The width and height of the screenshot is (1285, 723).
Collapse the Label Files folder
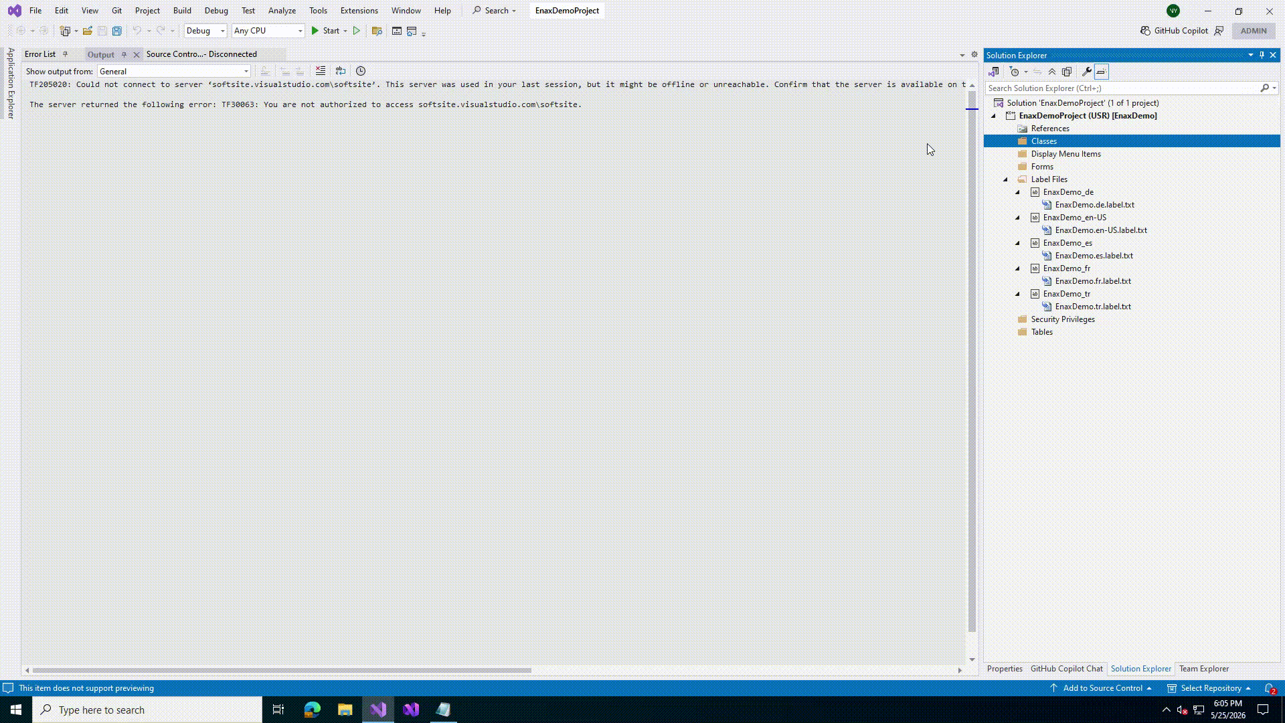[x=1006, y=179]
